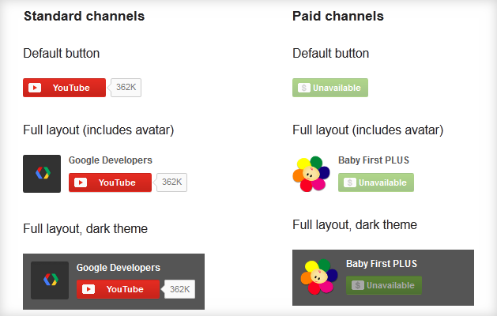Select 'Full layout, dark theme' under Paid channels
The image size is (497, 316).
tap(355, 224)
